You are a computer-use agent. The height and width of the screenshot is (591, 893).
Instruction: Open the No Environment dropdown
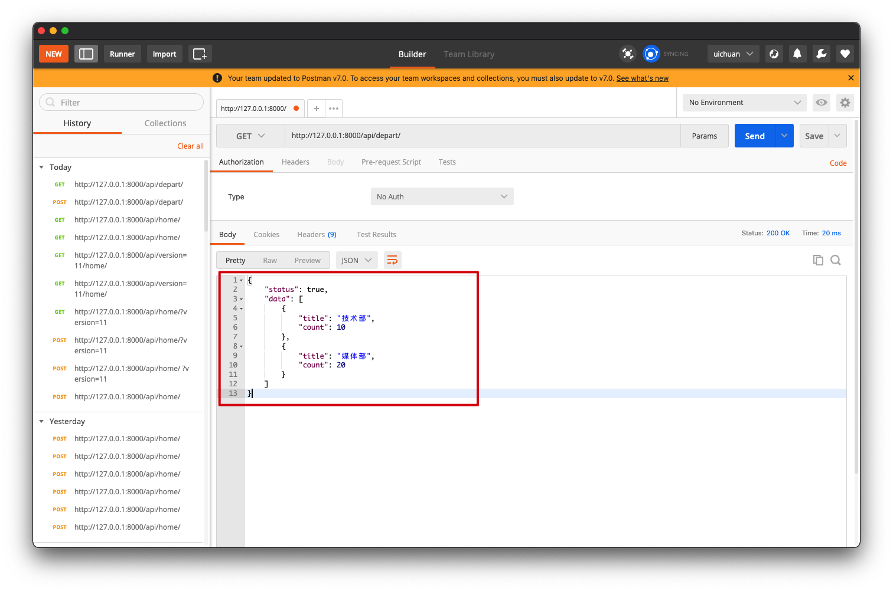pos(745,103)
